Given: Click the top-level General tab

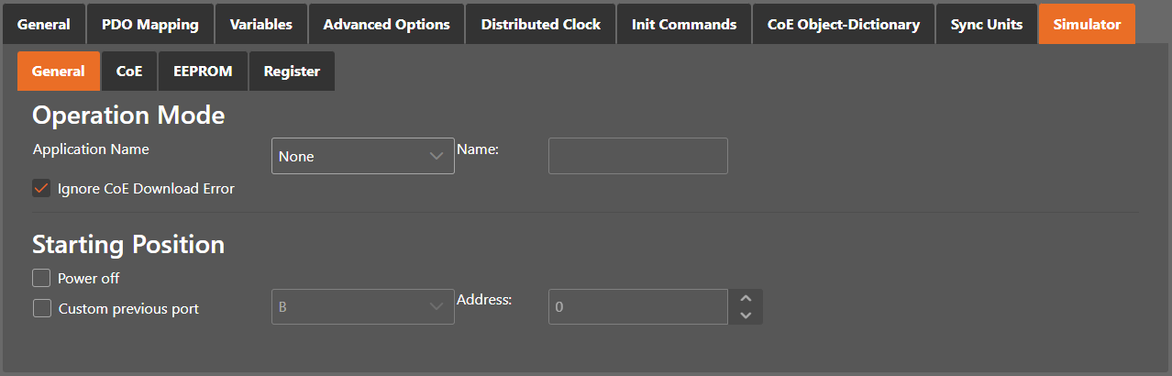Looking at the screenshot, I should point(43,24).
